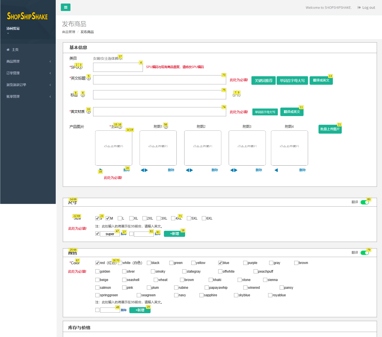Viewport: 382px width, 337px height.
Task: Expand the 订单管理 sidebar menu
Action: tap(28, 73)
